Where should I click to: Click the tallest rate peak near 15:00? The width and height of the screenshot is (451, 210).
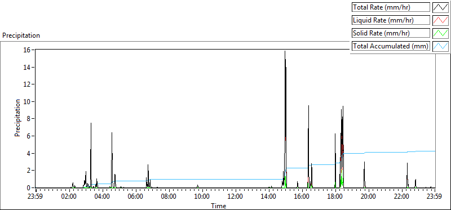click(x=285, y=52)
